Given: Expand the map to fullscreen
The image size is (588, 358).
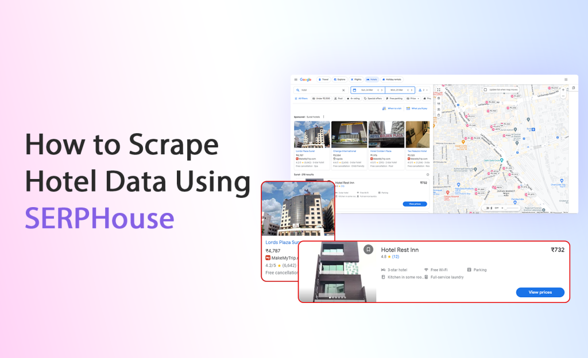Looking at the screenshot, I should coord(438,90).
